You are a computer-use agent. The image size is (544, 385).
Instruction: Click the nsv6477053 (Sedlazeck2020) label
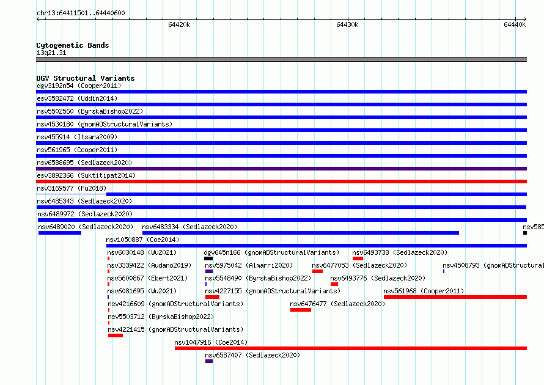pos(359,265)
